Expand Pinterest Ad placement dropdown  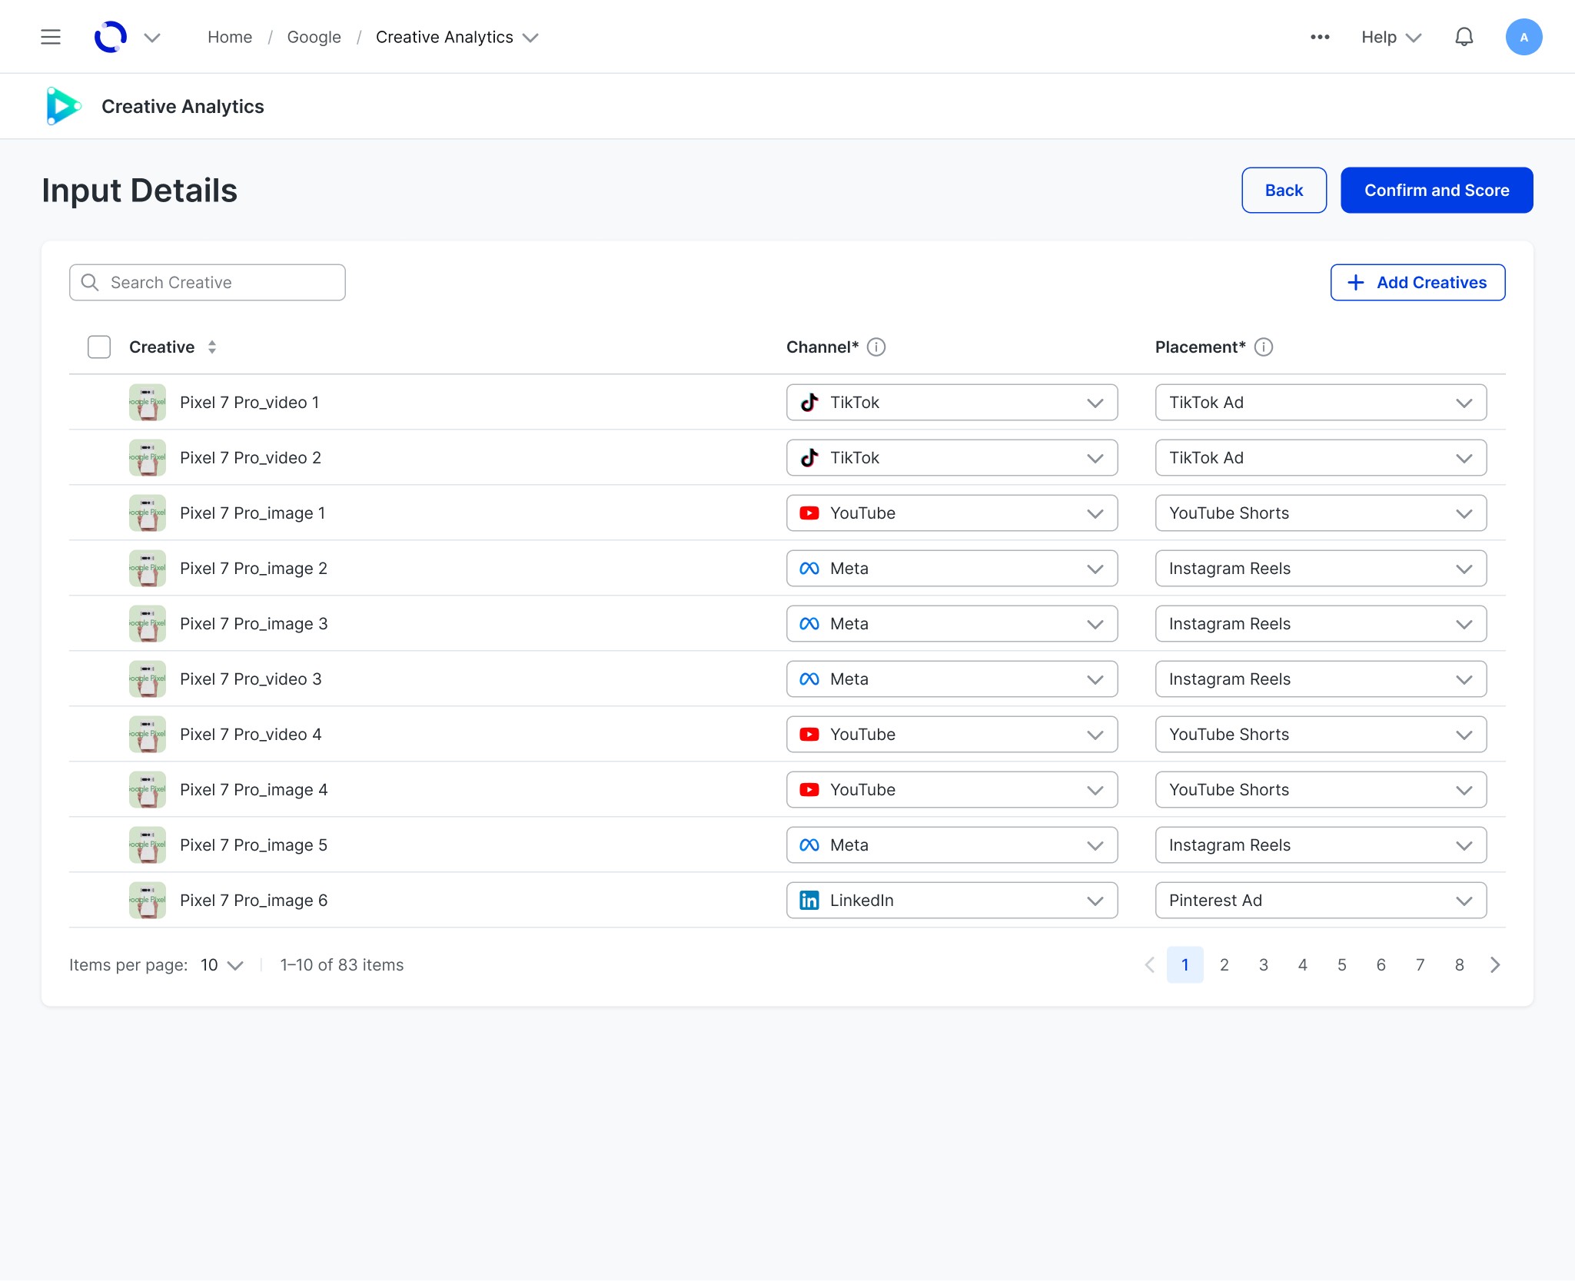1320,901
